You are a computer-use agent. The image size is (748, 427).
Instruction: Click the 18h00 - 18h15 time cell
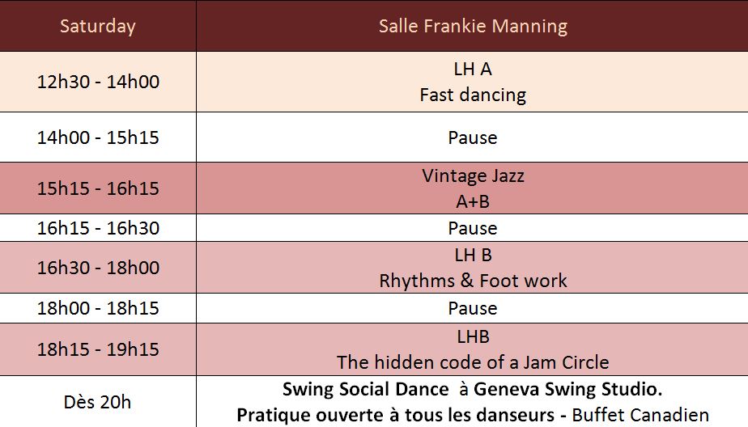tap(98, 308)
